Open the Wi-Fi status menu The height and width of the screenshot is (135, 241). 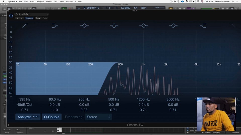198,1
